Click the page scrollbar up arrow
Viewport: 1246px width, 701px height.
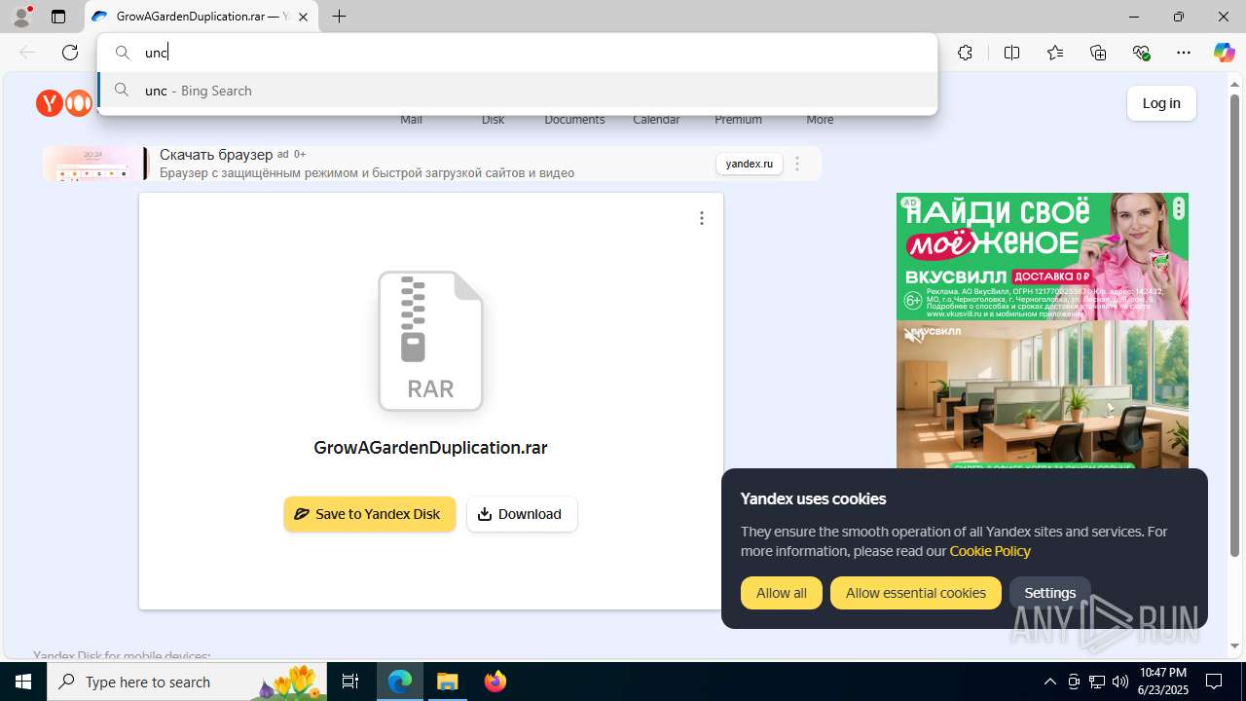pos(1235,83)
